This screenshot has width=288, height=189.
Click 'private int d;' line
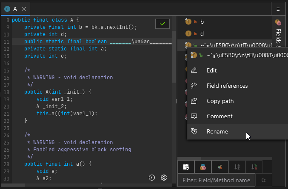[46, 34]
